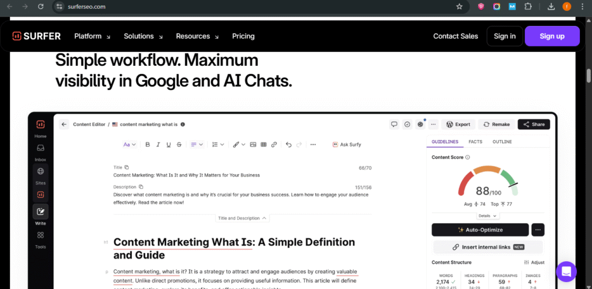Open the browser extensions puzzle icon
Image resolution: width=592 pixels, height=289 pixels.
pyautogui.click(x=528, y=6)
